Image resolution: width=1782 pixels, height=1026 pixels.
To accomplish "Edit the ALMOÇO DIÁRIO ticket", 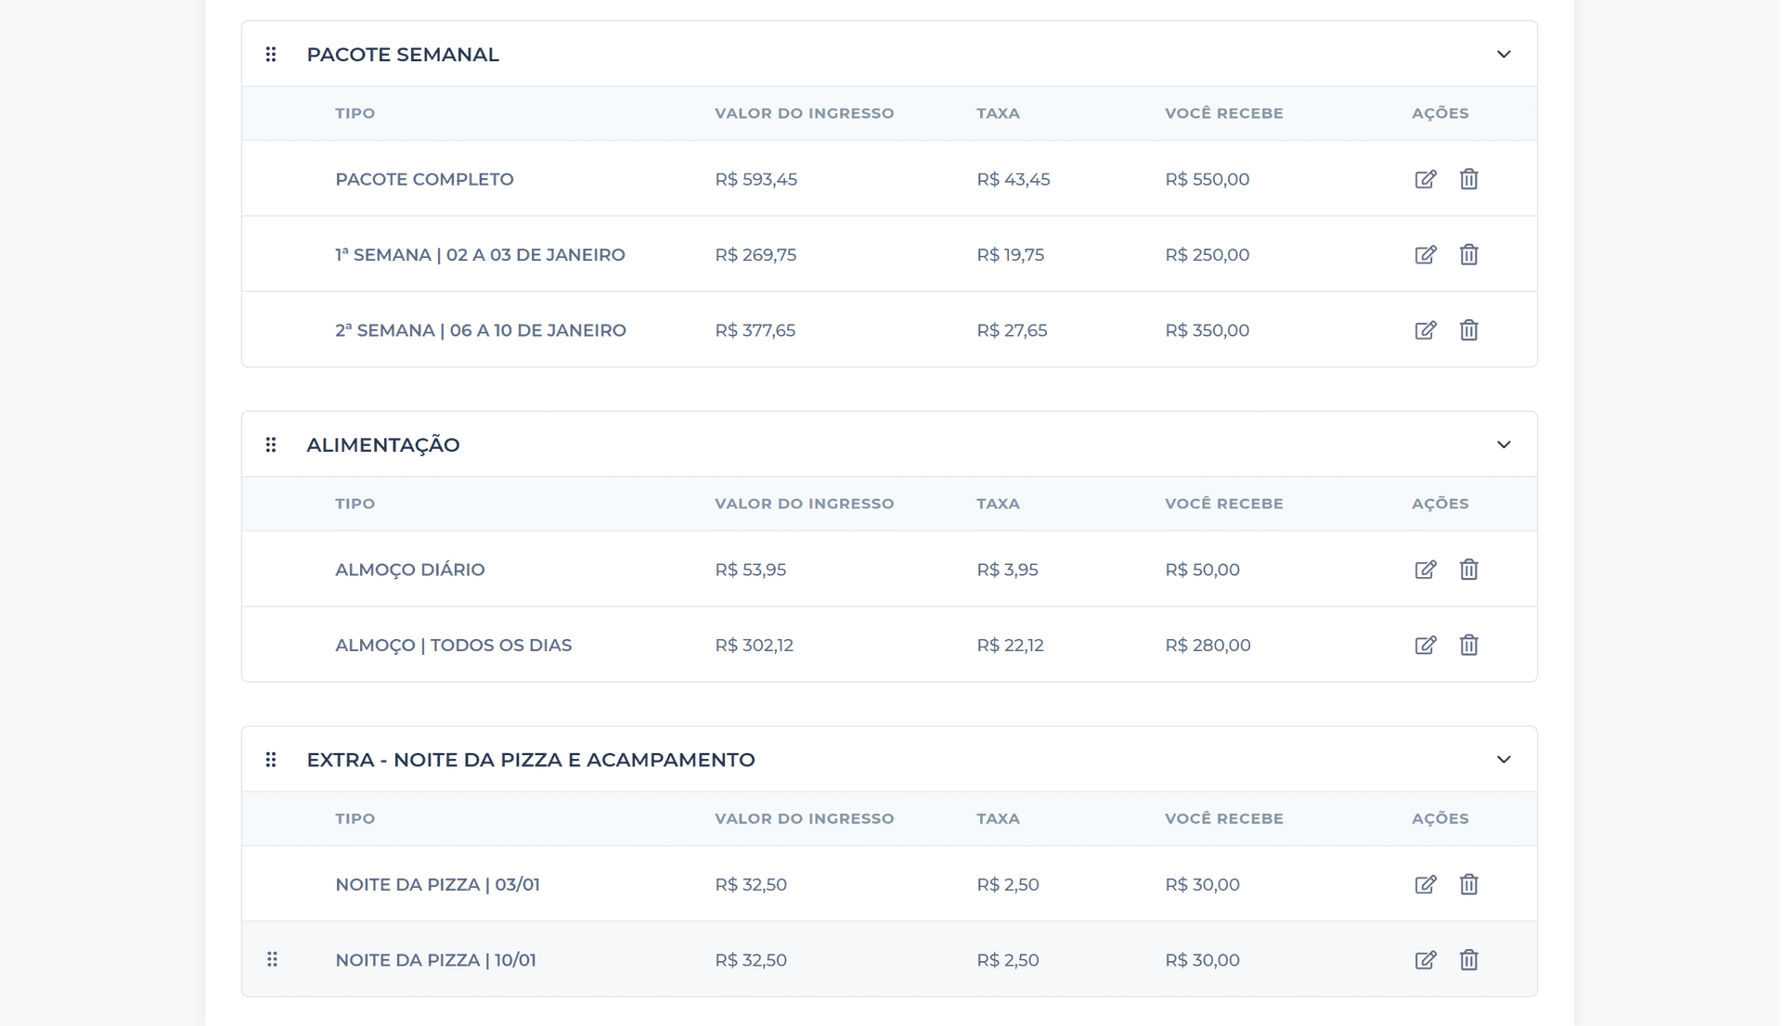I will coord(1426,570).
